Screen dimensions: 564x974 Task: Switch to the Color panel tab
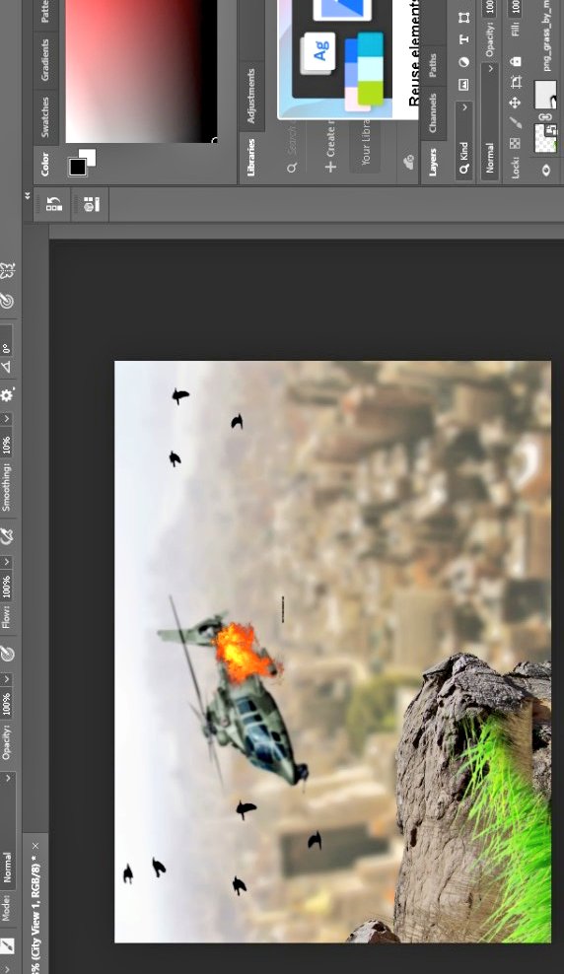(x=45, y=165)
